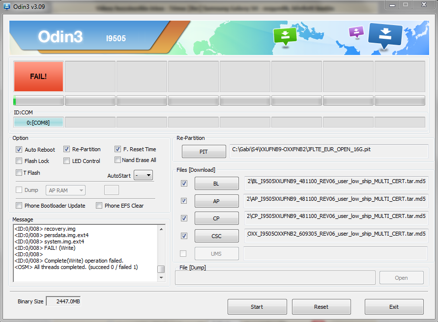Click the "recovery.img" log line
Image resolution: width=438 pixels, height=322 pixels.
pyautogui.click(x=45, y=229)
